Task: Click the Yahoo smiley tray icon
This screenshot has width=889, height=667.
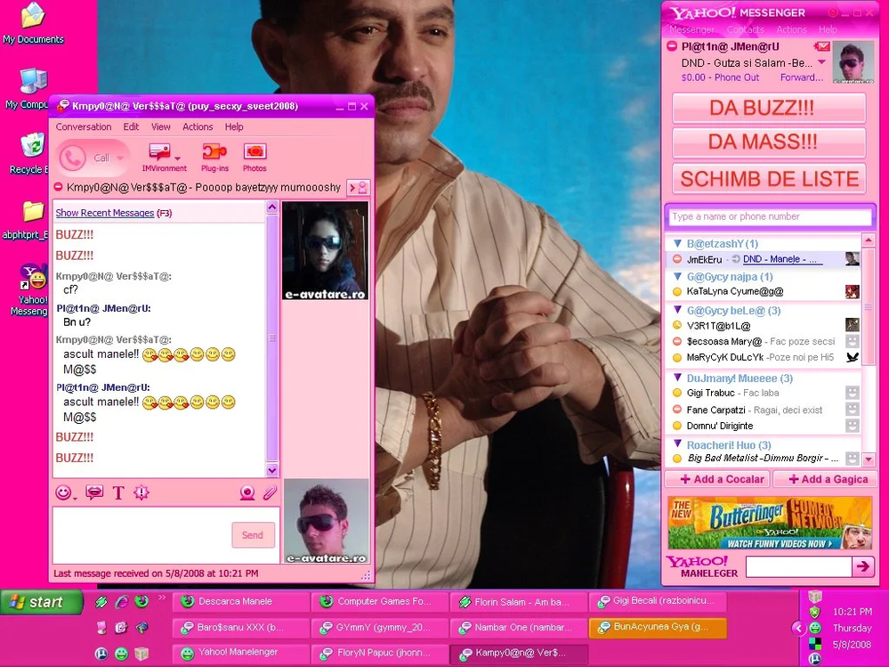Action: tap(815, 628)
